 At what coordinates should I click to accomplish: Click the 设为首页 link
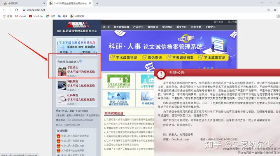tap(219, 22)
